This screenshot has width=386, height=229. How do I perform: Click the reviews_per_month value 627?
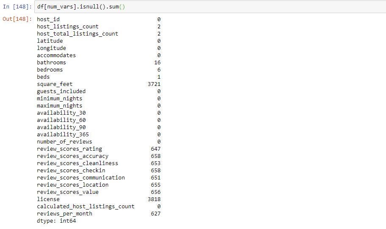pyautogui.click(x=156, y=213)
